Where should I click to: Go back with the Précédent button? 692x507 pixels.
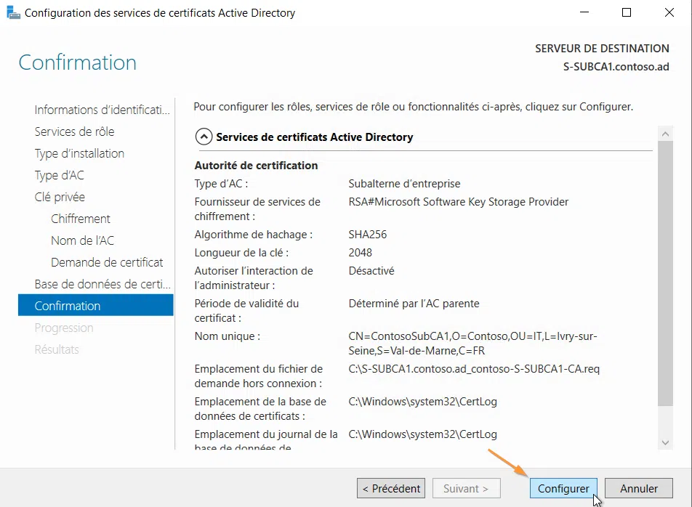pos(391,489)
